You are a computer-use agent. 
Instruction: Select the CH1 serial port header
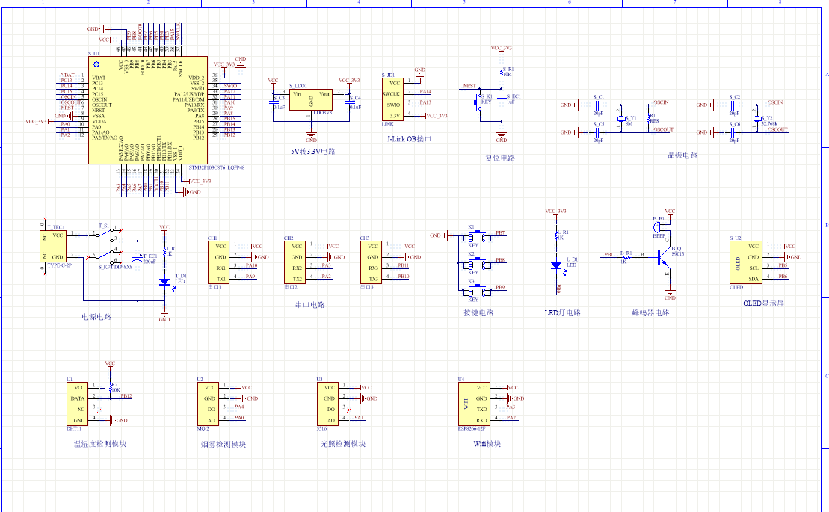[x=220, y=262]
